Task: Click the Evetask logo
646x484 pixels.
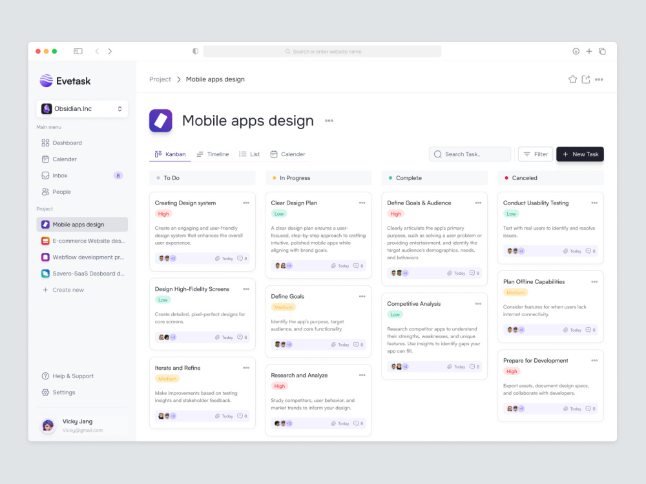Action: 65,81
